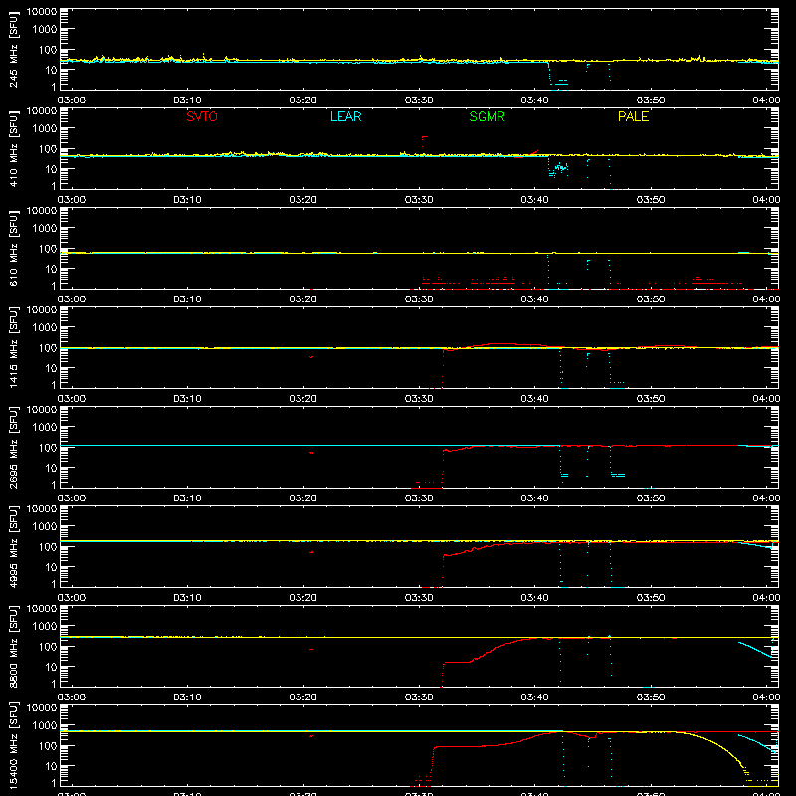This screenshot has width=796, height=796.
Task: Click the 10000 tick on the 245 MHz axis
Action: click(x=42, y=11)
